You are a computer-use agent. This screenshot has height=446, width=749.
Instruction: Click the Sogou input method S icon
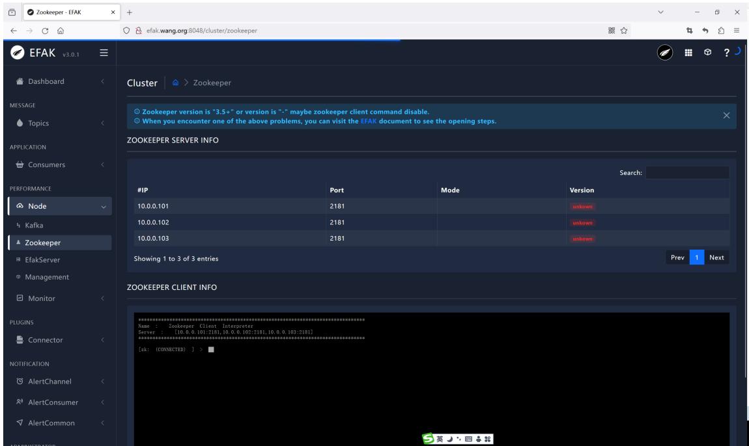[428, 438]
